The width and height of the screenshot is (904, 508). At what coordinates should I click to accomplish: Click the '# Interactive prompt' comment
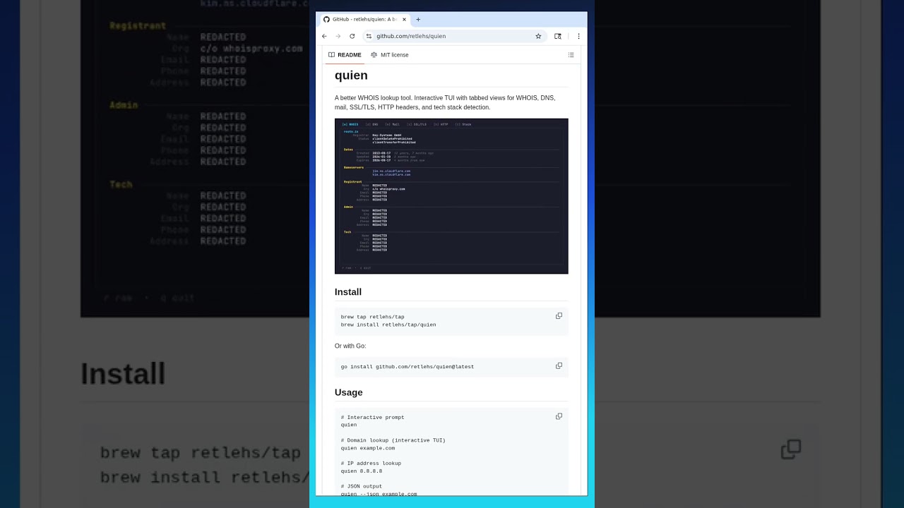(x=373, y=418)
